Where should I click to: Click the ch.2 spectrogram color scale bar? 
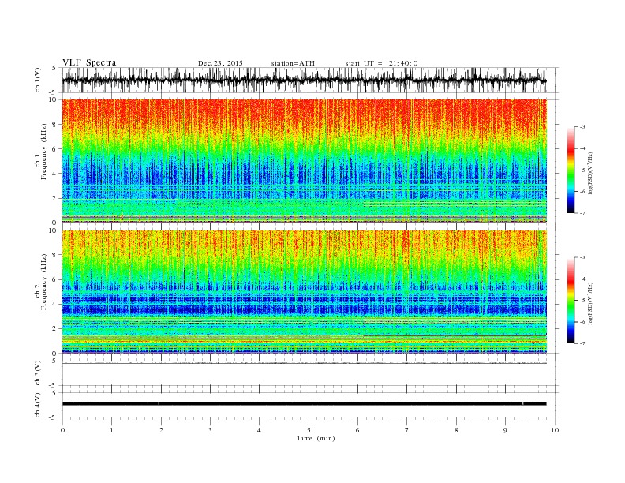tap(571, 301)
